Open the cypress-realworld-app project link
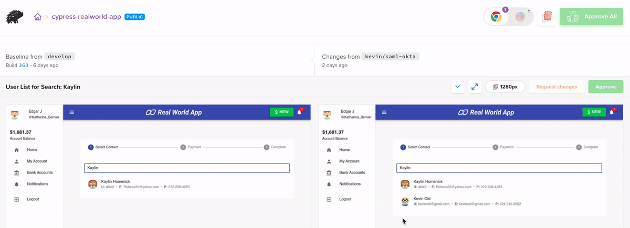This screenshot has height=228, width=630. [x=86, y=17]
